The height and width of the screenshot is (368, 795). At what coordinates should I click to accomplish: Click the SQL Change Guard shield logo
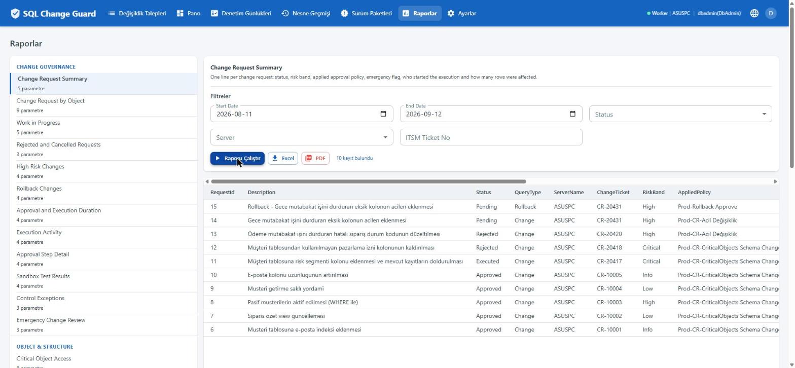15,14
